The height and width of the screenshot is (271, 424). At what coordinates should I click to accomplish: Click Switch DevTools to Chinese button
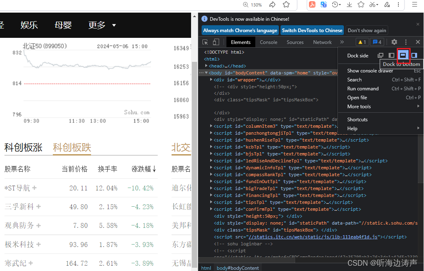point(312,31)
